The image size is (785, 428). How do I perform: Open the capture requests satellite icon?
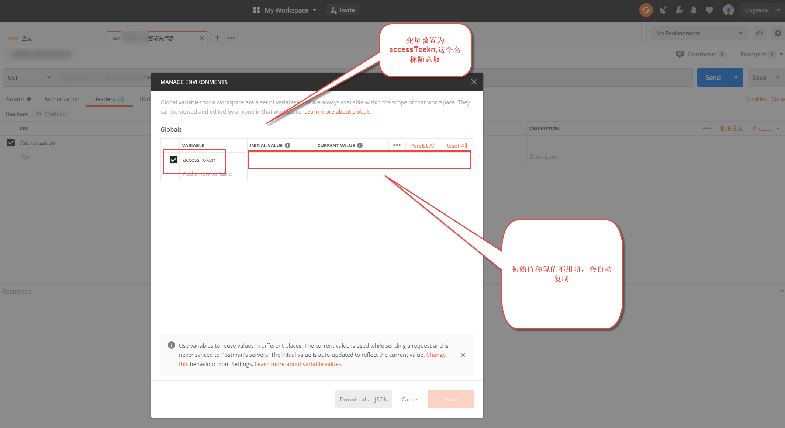coord(663,10)
